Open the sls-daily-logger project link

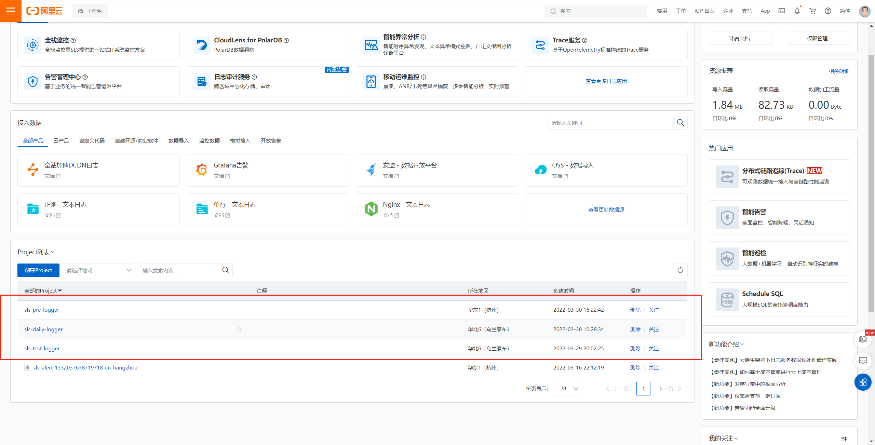43,329
